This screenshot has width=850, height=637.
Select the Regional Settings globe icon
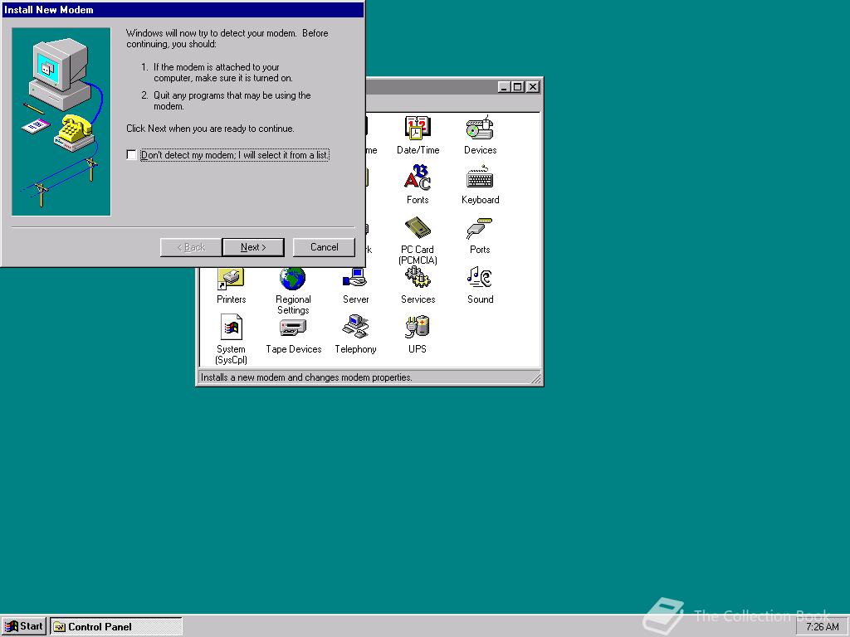click(x=293, y=280)
